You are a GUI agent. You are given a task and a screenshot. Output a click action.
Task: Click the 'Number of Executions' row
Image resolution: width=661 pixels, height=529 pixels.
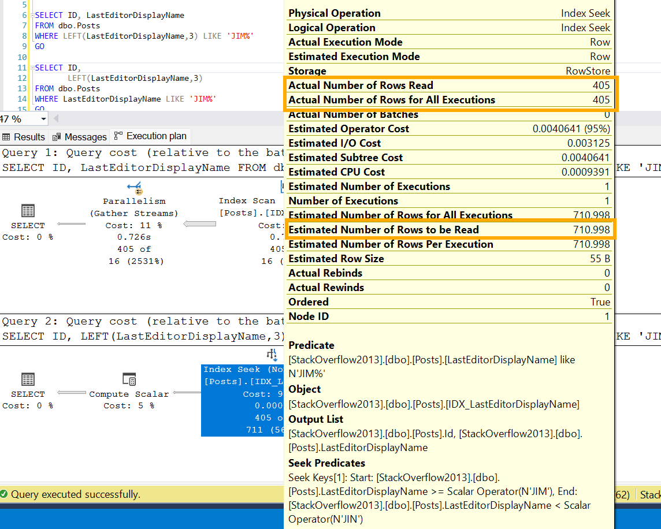pyautogui.click(x=449, y=200)
